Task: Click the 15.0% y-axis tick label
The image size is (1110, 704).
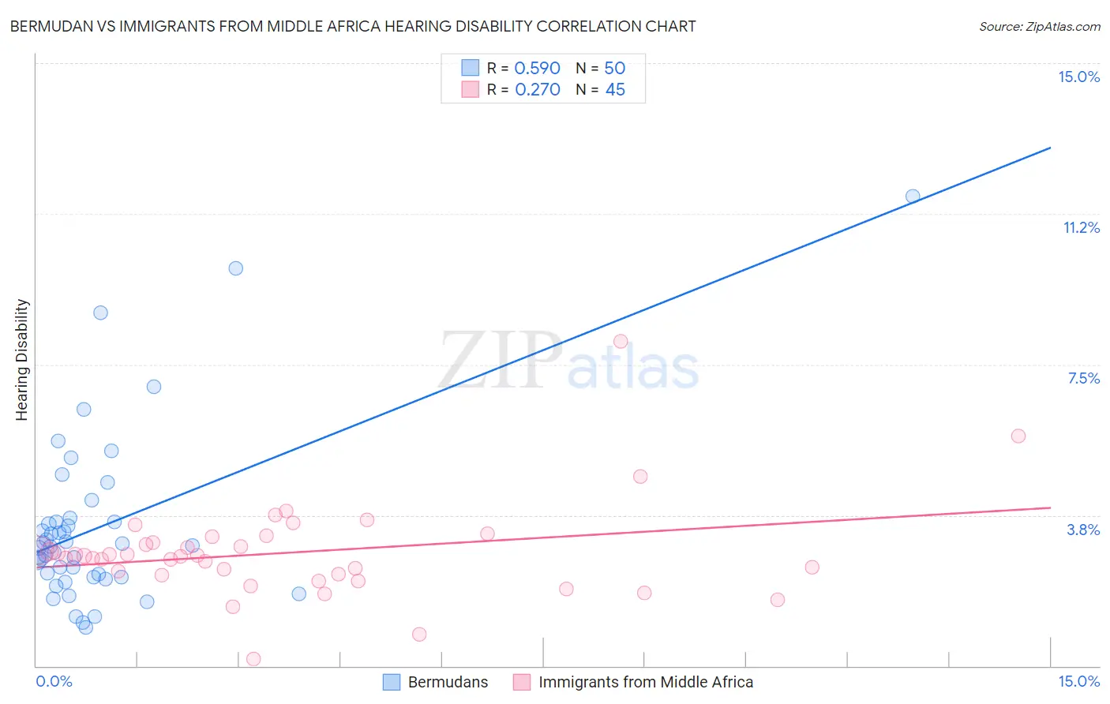Action: point(1078,77)
